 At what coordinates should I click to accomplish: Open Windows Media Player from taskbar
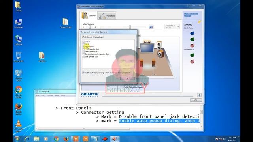tap(46, 139)
